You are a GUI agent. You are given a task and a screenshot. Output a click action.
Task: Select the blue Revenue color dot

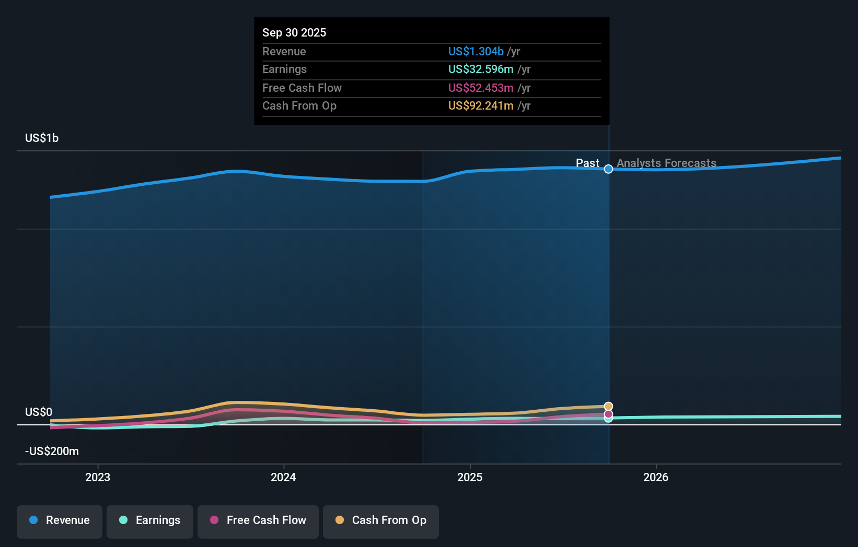[33, 520]
